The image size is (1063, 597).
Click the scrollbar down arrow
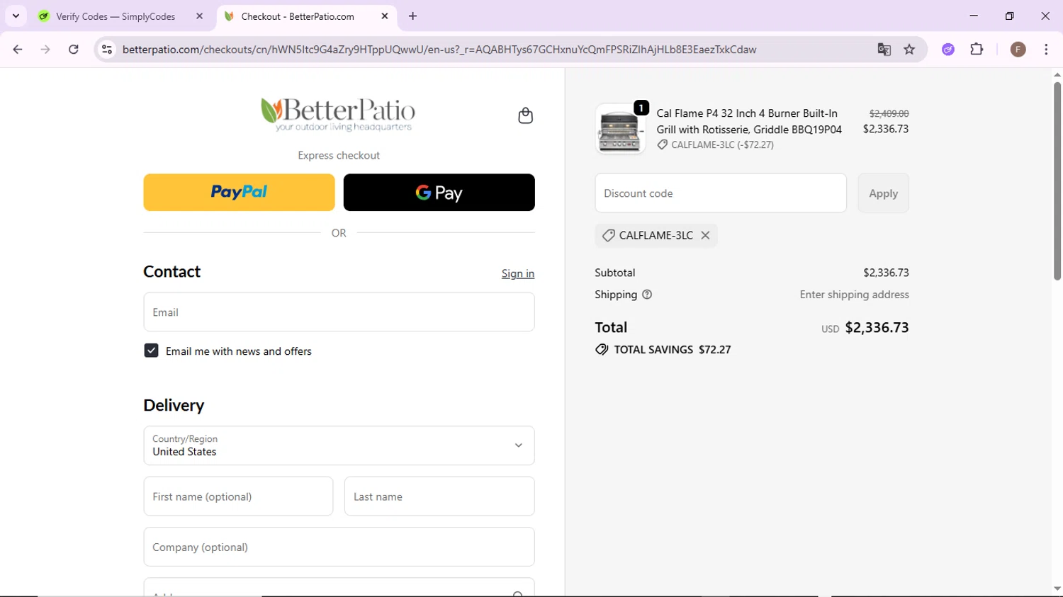[x=1057, y=589]
